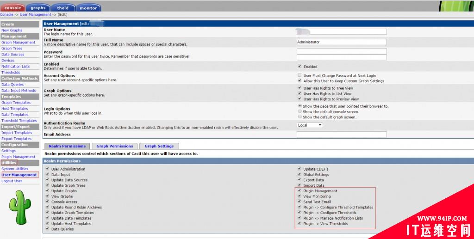Select Show the default graph screen option
474x239 pixels.
coord(300,117)
